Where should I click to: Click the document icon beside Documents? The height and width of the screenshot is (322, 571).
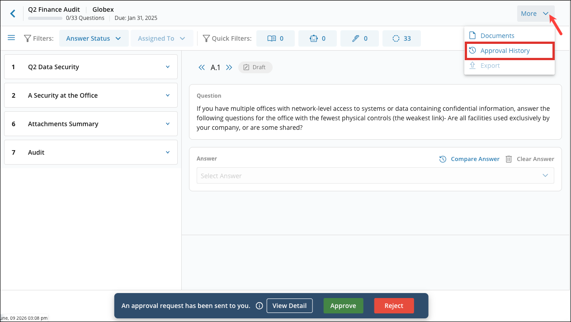click(472, 35)
